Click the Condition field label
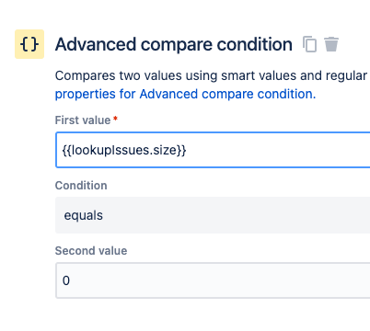This screenshot has width=370, height=331. [81, 186]
